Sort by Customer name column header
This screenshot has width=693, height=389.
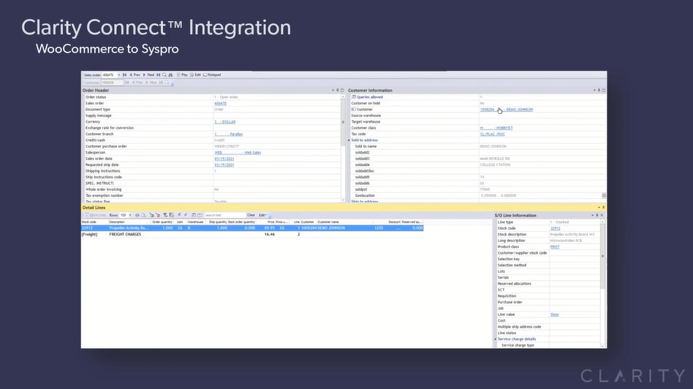(328, 222)
